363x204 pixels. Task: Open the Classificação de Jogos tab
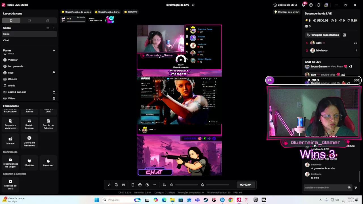point(76,12)
